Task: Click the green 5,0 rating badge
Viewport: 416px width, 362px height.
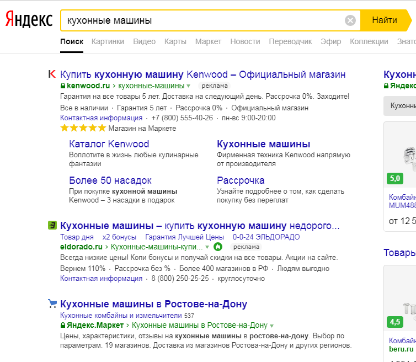Action: (395, 178)
